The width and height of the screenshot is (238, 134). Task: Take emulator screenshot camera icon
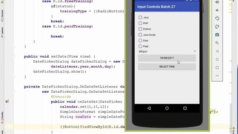coord(217,35)
